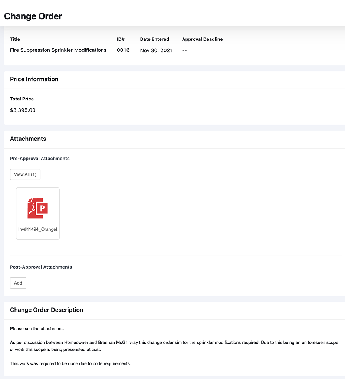
Task: Click the Change Order page heading
Action: [x=33, y=16]
